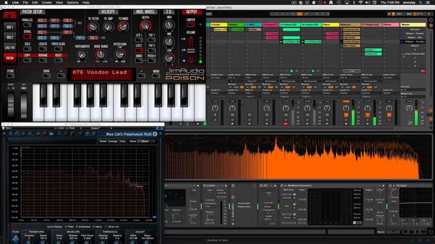The image size is (435, 244).
Task: Click the first power icon in FreqAnalyst toolbar
Action: point(11,134)
